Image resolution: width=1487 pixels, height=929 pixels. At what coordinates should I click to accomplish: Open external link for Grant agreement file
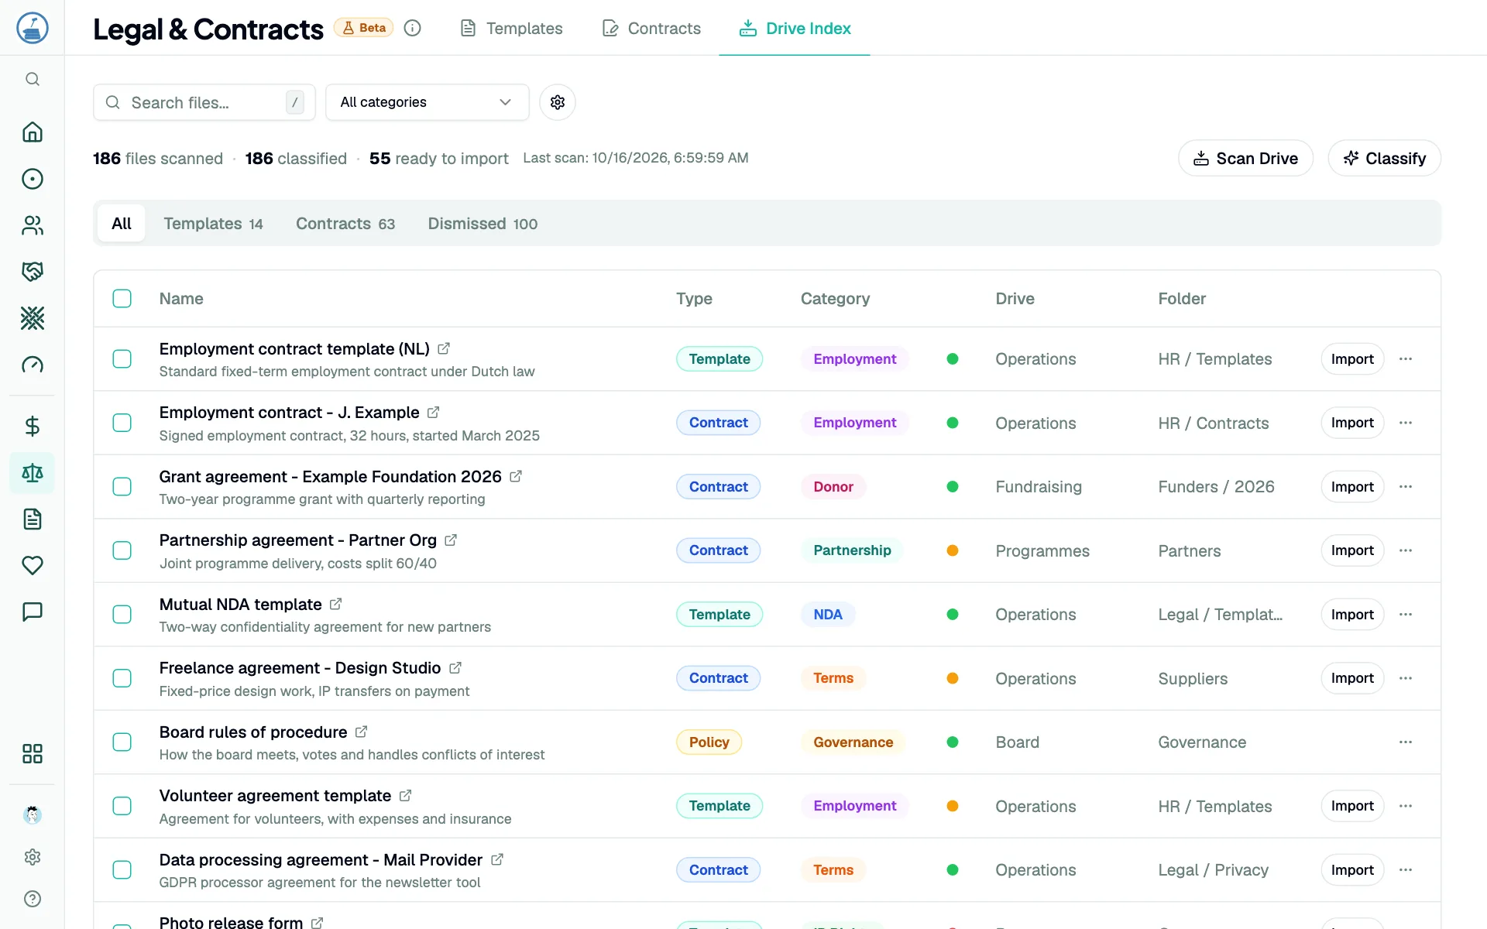(516, 476)
